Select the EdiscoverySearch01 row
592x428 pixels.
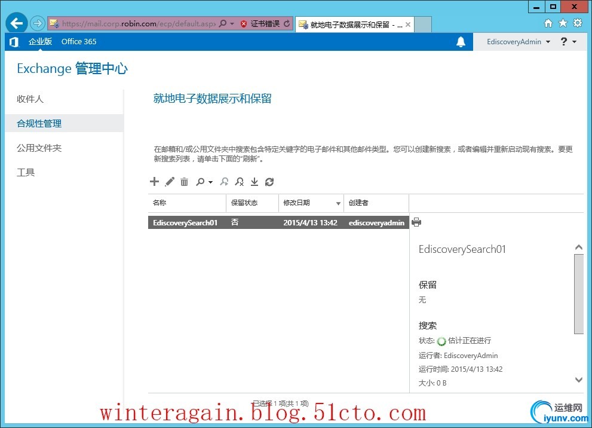278,222
